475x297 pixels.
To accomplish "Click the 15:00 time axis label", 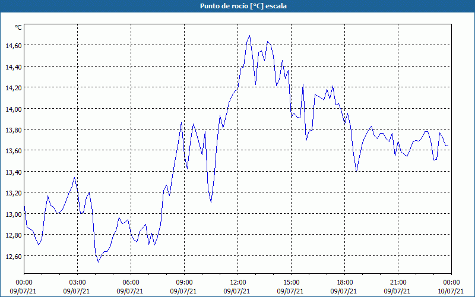I will point(291,283).
